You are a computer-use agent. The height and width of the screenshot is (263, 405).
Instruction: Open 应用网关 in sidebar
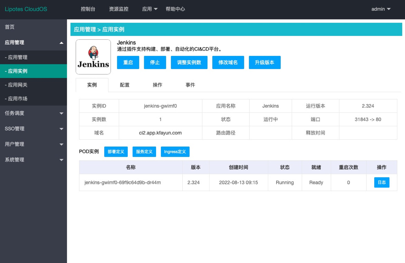33,85
